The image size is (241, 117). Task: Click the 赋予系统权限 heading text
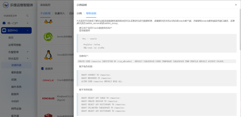[x=86, y=89]
